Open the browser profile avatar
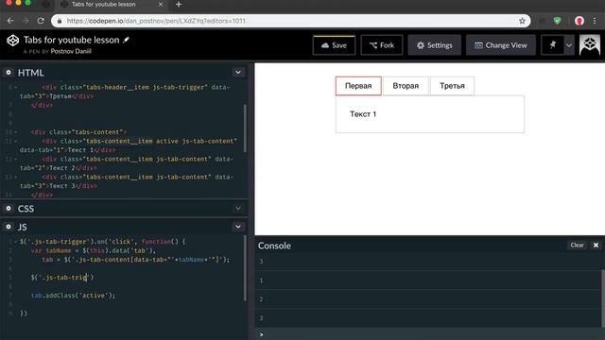This screenshot has width=605, height=340. tap(579, 21)
